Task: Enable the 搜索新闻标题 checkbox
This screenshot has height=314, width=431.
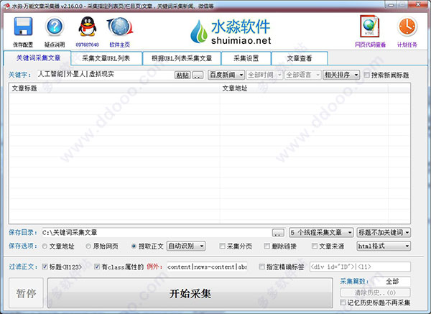Action: tap(368, 75)
